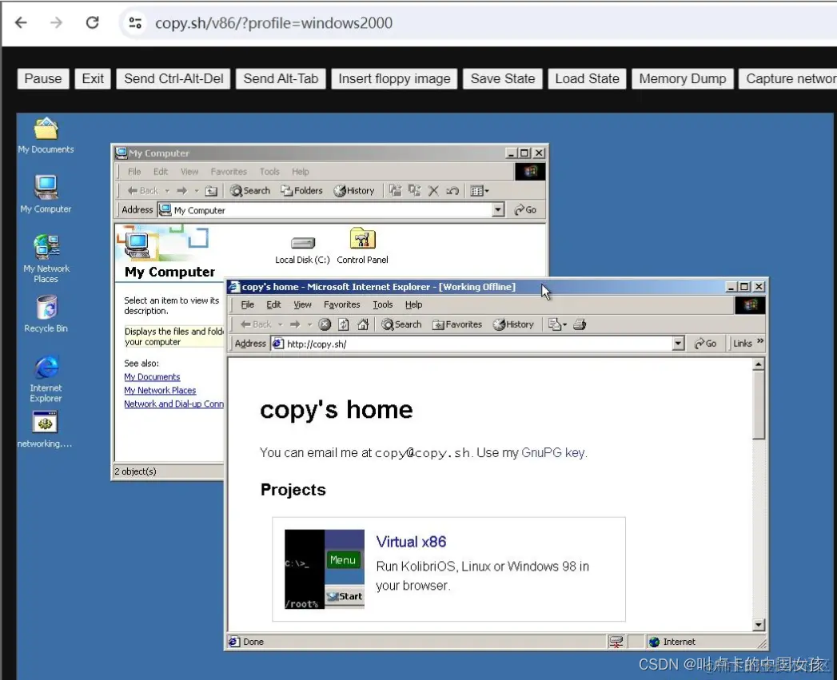Click the Home icon in Internet Explorer
This screenshot has height=680, width=837.
pos(363,324)
